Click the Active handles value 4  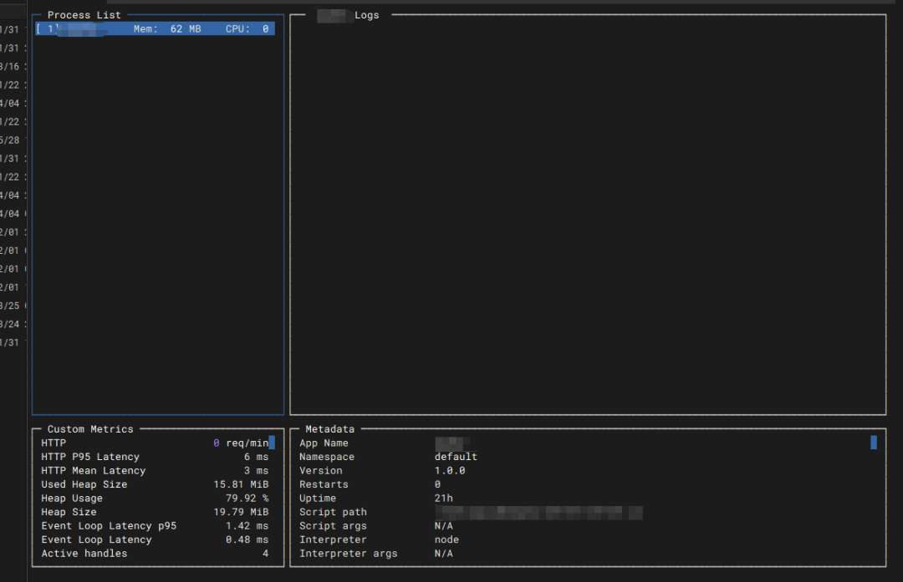(266, 554)
